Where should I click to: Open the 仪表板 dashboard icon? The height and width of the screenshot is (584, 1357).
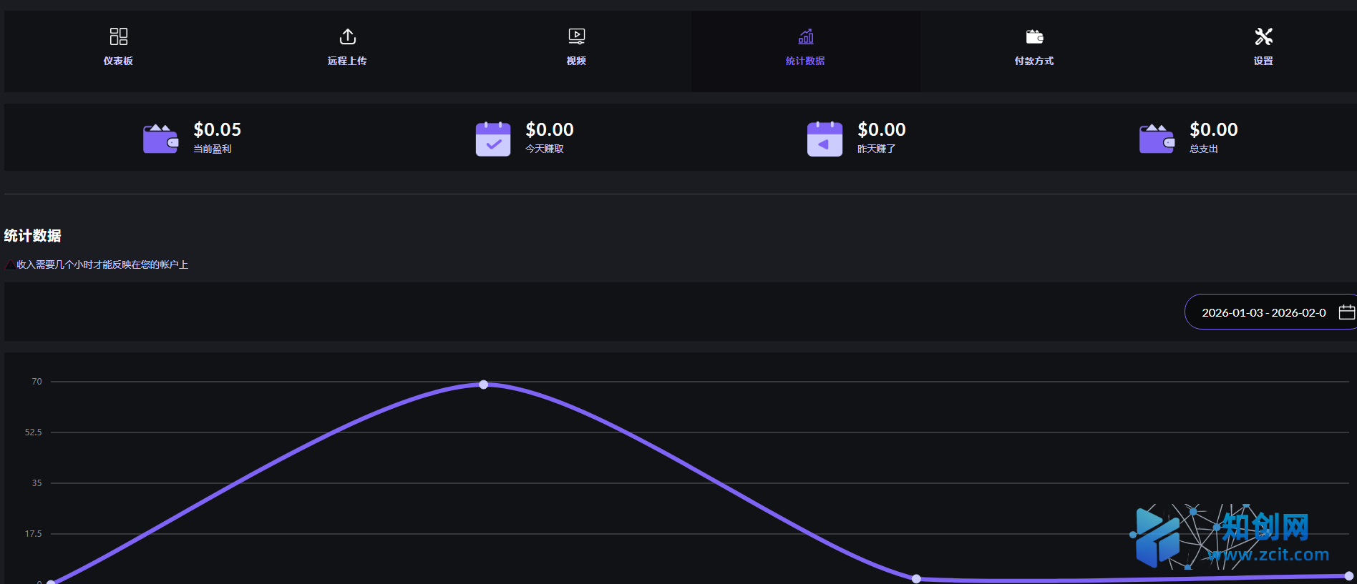coord(118,36)
